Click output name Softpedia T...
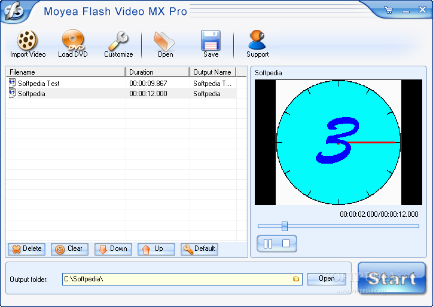This screenshot has width=433, height=307. [212, 83]
